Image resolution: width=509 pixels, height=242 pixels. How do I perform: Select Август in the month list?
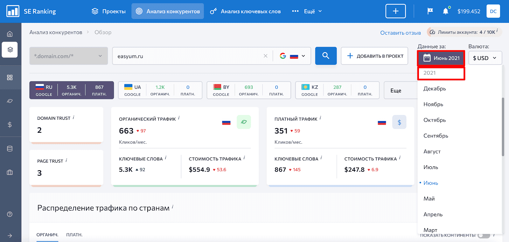pyautogui.click(x=432, y=151)
